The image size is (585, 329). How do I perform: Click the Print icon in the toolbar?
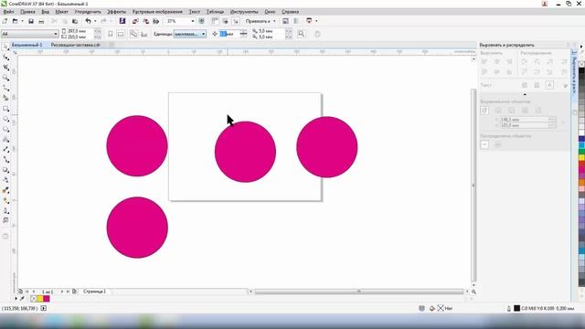pos(41,21)
